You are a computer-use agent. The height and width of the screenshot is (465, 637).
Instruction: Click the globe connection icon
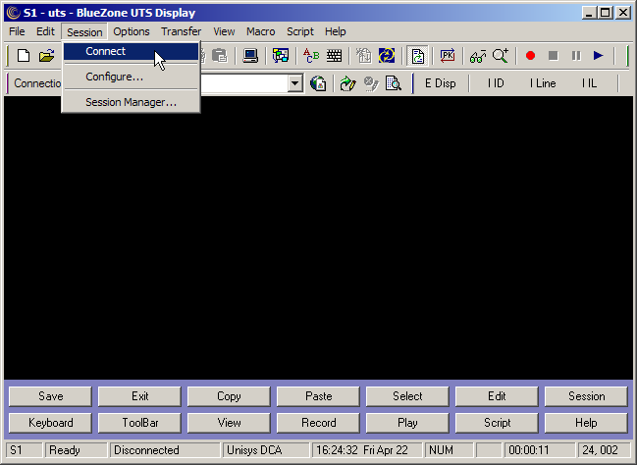pyautogui.click(x=318, y=83)
